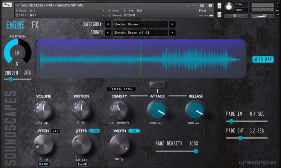Click the Voices icon in the header
The height and width of the screenshot is (168, 281).
tap(109, 10)
